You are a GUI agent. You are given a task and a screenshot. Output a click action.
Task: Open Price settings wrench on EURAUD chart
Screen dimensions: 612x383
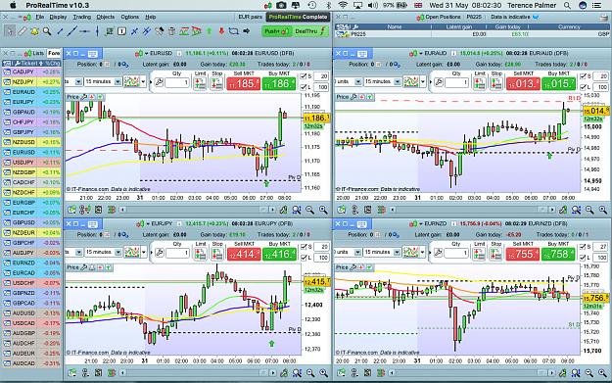coord(353,97)
